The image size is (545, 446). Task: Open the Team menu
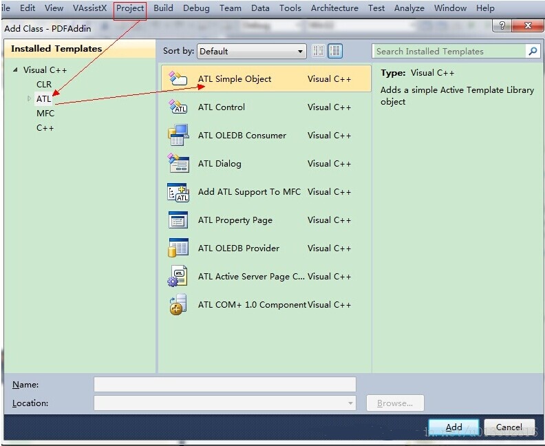[x=231, y=8]
